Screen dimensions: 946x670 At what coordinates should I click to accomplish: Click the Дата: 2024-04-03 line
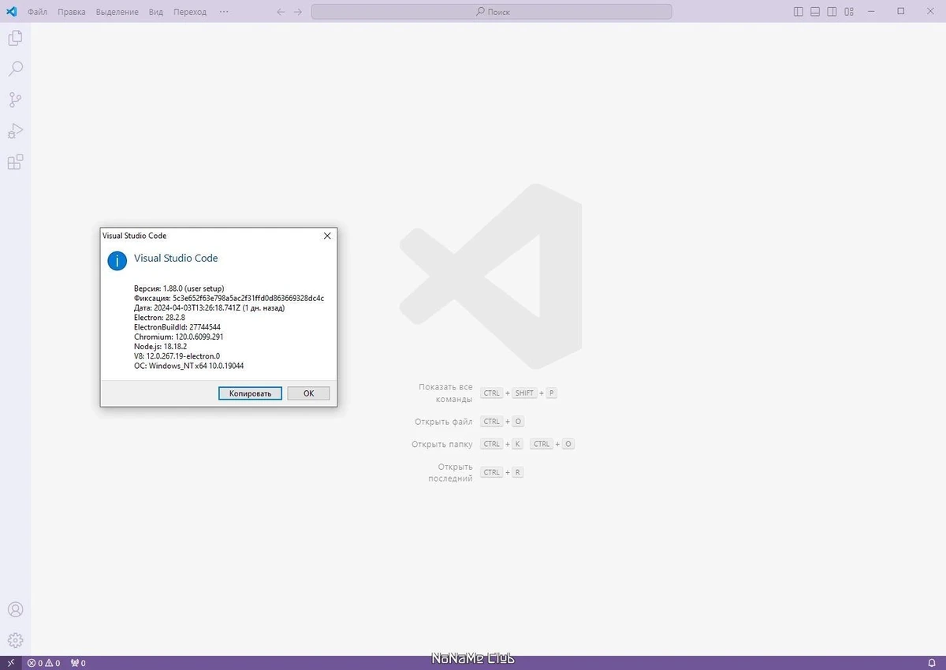pyautogui.click(x=209, y=308)
